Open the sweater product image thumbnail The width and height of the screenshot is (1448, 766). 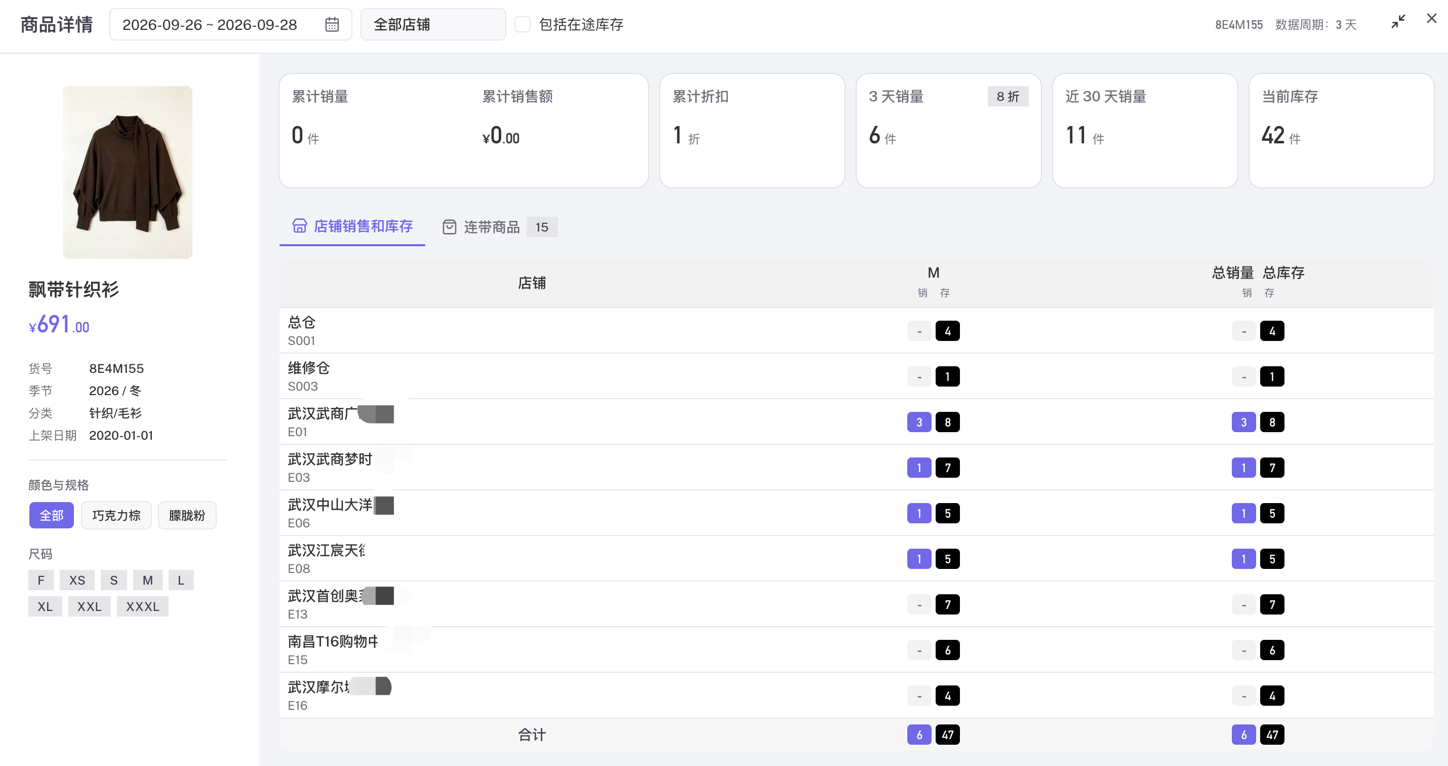(x=128, y=172)
